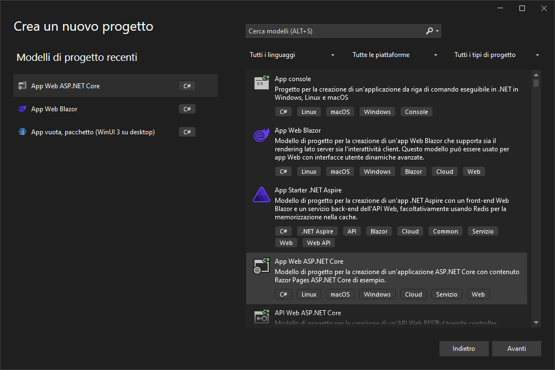
Task: Click the Web API tag
Action: [x=319, y=243]
